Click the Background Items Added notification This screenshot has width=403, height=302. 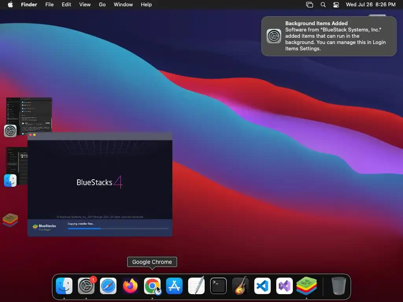pyautogui.click(x=329, y=36)
